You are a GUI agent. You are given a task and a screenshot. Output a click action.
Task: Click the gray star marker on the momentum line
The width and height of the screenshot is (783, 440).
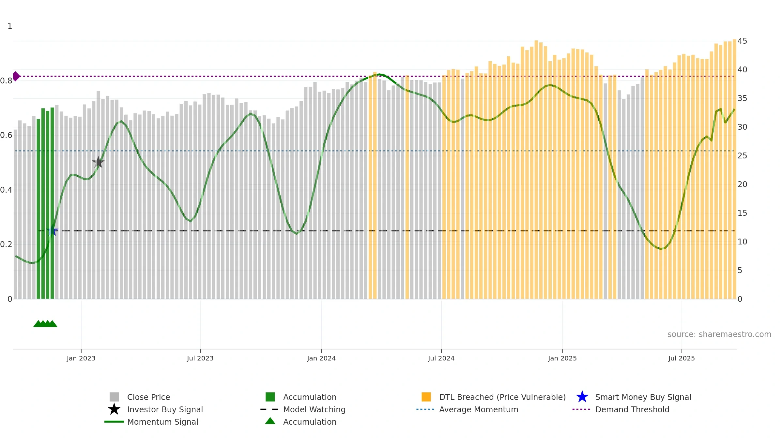pos(98,162)
